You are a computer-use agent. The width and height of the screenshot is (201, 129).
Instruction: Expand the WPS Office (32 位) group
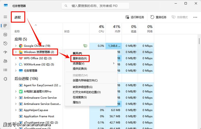[x=16, y=58]
